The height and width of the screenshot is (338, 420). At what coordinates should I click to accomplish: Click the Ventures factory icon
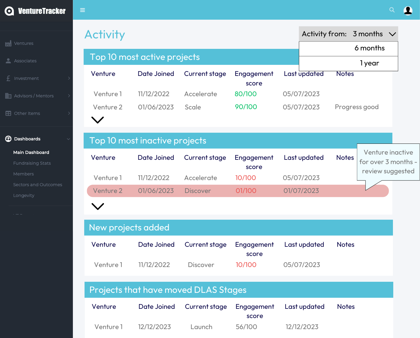8,44
